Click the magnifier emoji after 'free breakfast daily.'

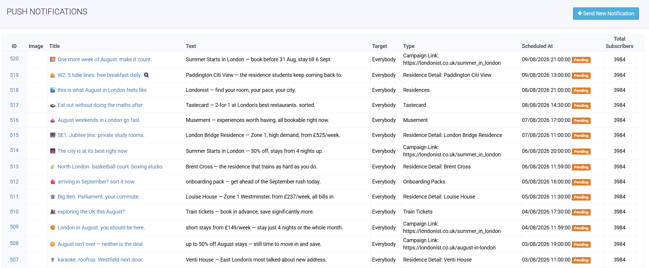tap(146, 75)
